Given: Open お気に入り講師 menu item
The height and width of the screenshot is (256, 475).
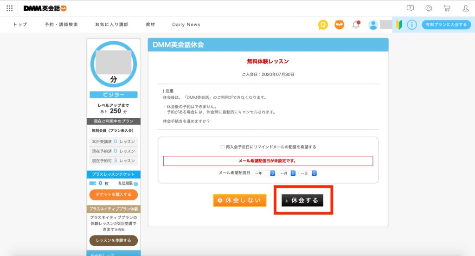Looking at the screenshot, I should click(x=112, y=25).
